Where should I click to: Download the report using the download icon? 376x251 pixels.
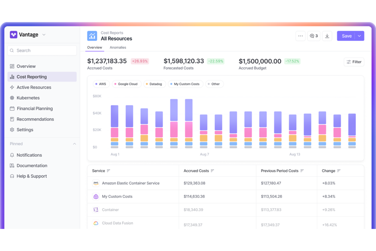click(327, 36)
